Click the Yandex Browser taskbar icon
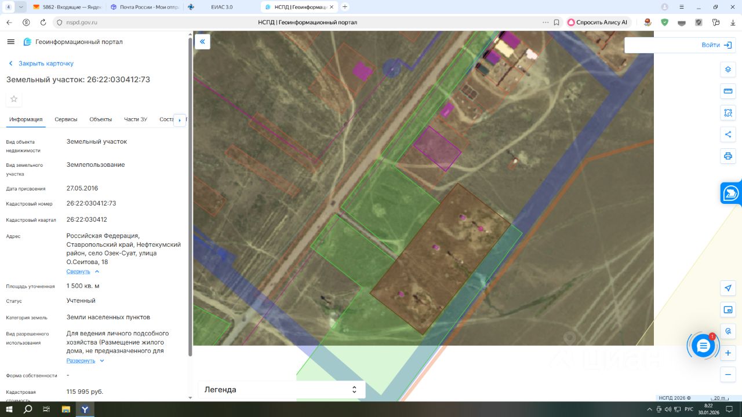Screen dimensions: 742x417 (85, 409)
